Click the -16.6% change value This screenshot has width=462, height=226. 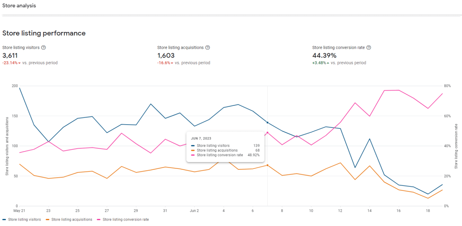(x=163, y=63)
